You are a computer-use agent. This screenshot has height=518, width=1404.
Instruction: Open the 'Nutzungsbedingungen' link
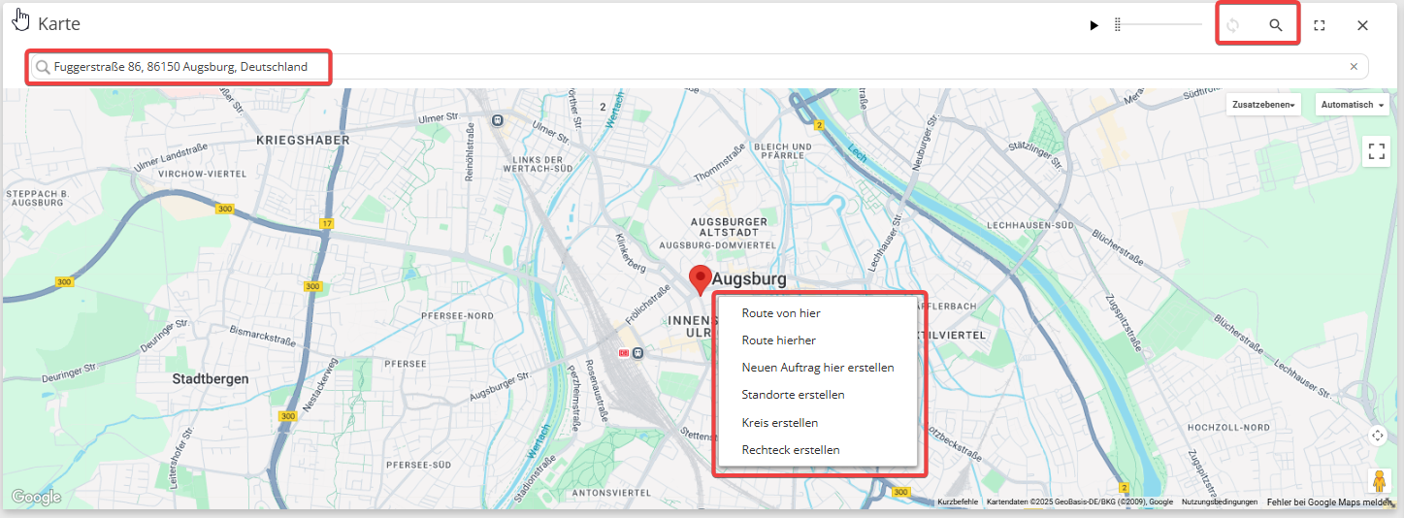tap(1219, 502)
